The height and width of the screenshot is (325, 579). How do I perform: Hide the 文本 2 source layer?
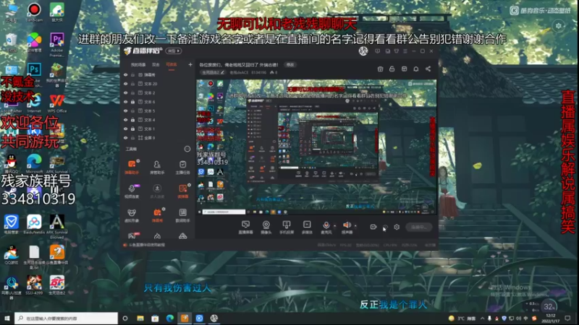tap(125, 93)
